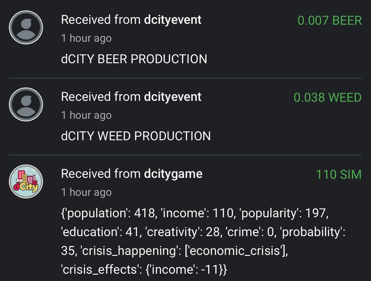
Task: Click avatar beside the WEED transaction
Action: (26, 104)
